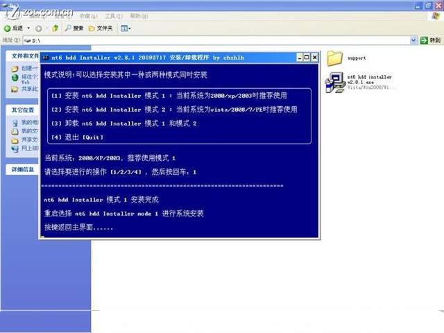This screenshot has width=444, height=333.
Task: Go up one folder level icon
Action: pos(55,28)
